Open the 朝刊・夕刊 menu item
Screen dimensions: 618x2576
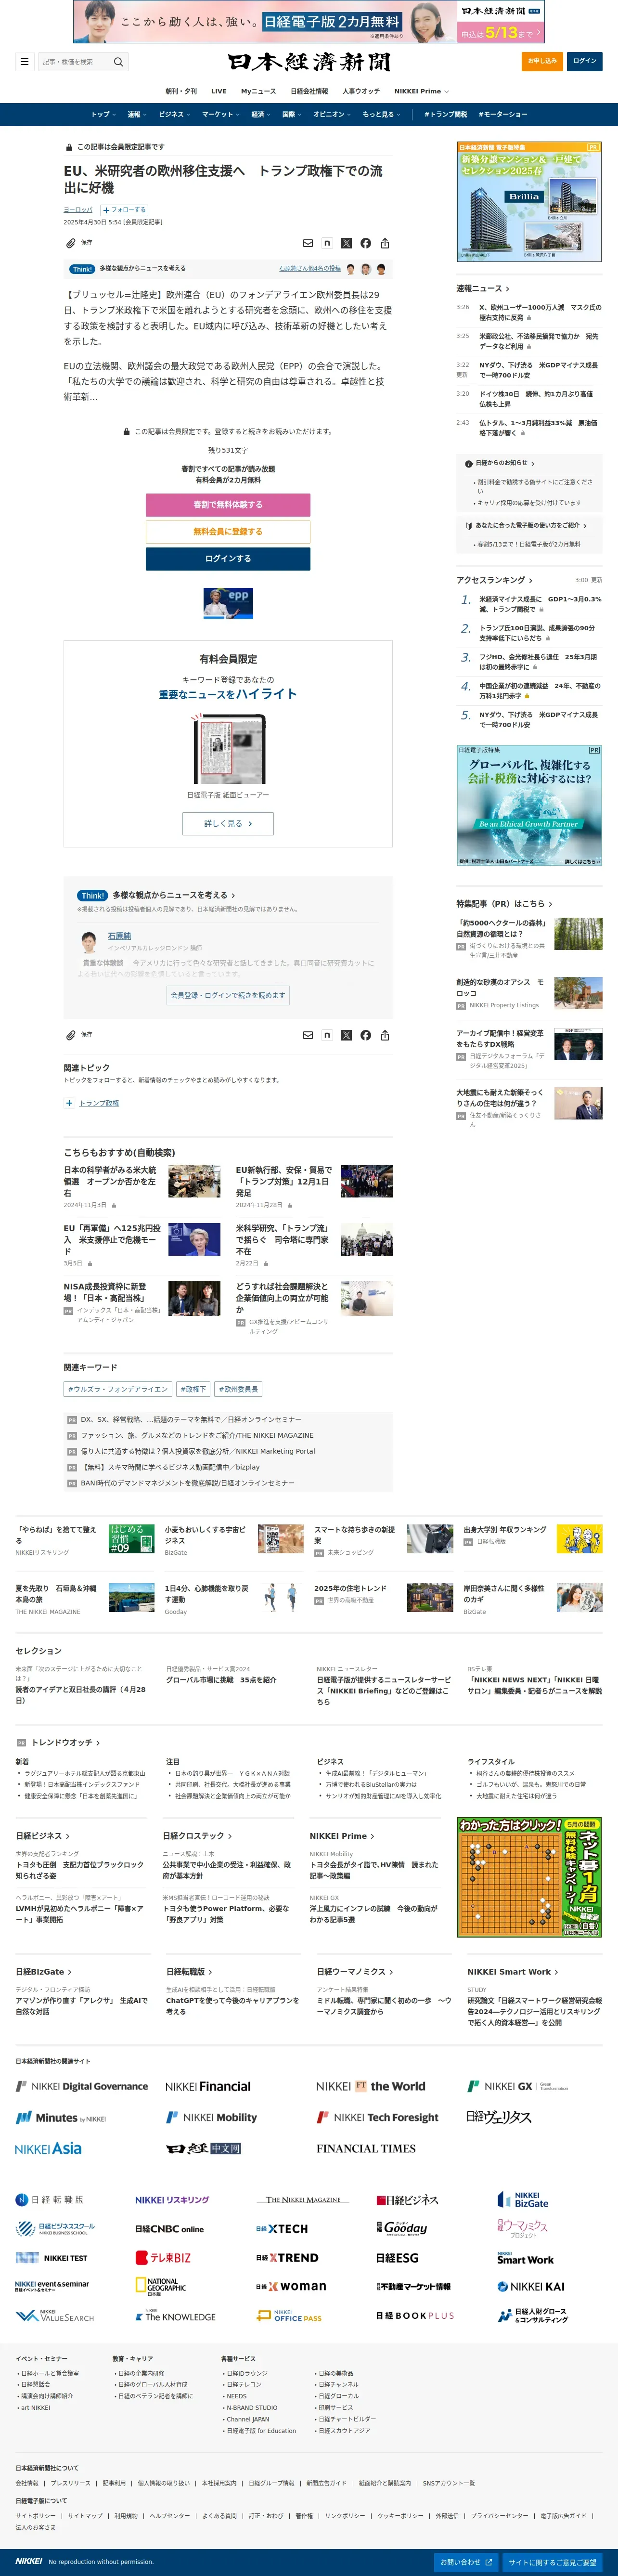point(181,91)
